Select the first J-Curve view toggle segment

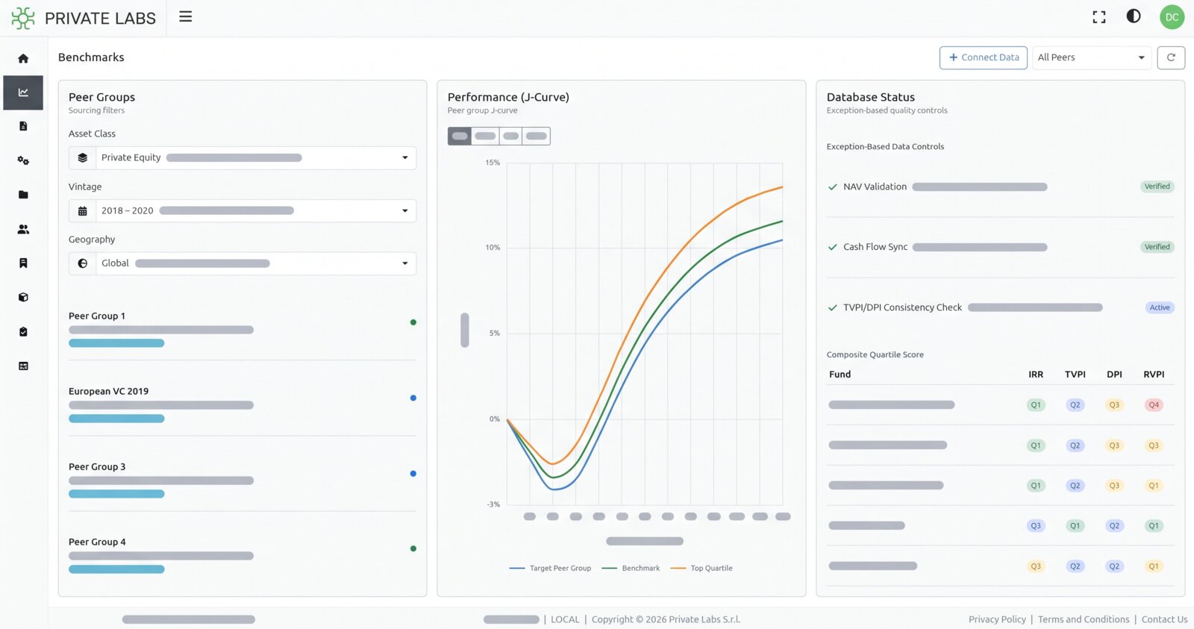(460, 136)
